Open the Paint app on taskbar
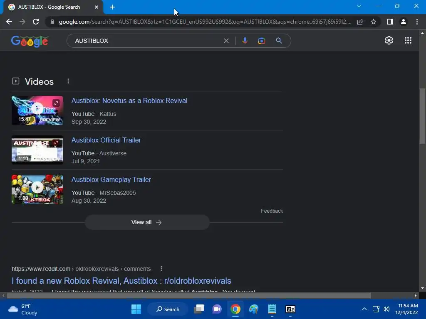This screenshot has width=426, height=319. [x=254, y=309]
